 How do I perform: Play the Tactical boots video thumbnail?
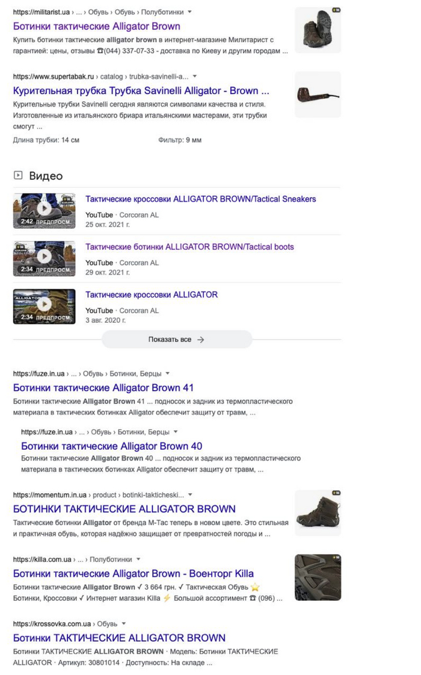(45, 259)
